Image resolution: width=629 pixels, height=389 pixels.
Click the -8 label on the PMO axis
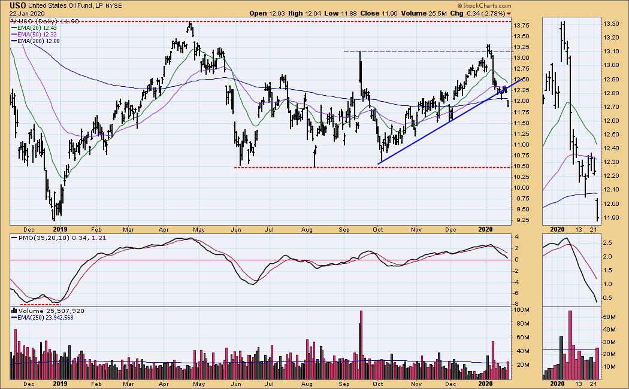[x=517, y=304]
